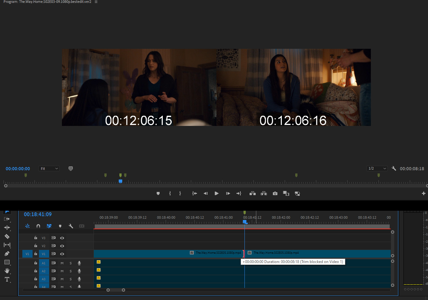
Task: Open the Program panel hamburger menu
Action: point(96,2)
